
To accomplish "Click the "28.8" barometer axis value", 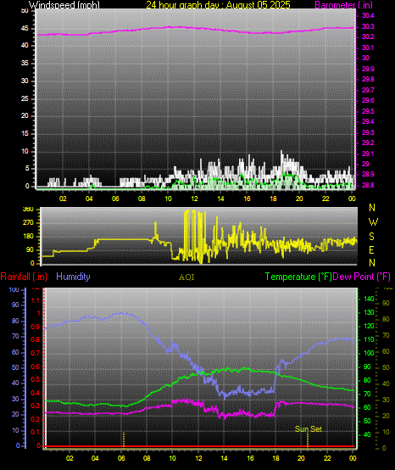I will [x=368, y=185].
